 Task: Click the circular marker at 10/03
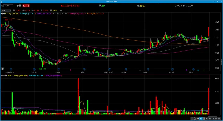pos(34,69)
